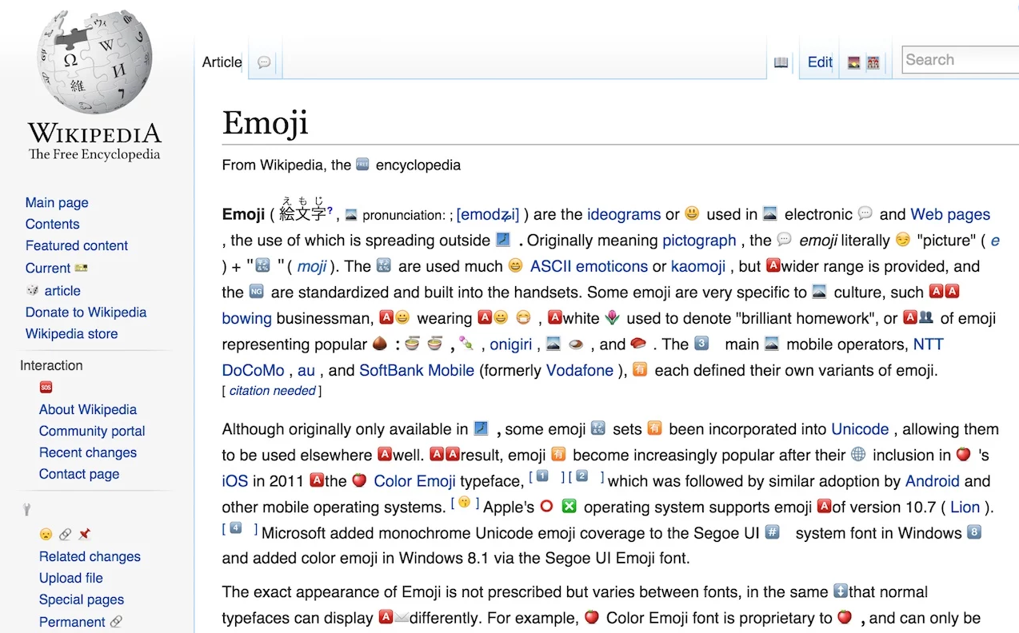Open the Upload file page

click(x=70, y=578)
